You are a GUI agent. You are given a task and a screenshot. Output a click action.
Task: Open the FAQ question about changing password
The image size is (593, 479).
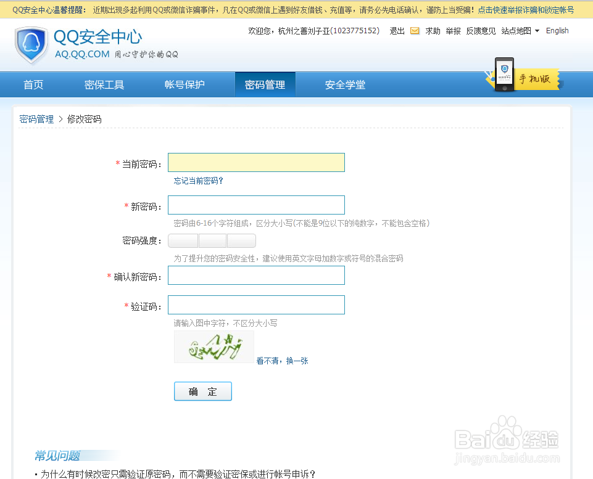[x=178, y=474]
